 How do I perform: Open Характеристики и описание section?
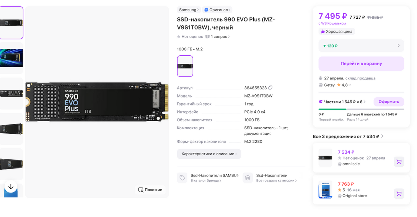coord(209,154)
